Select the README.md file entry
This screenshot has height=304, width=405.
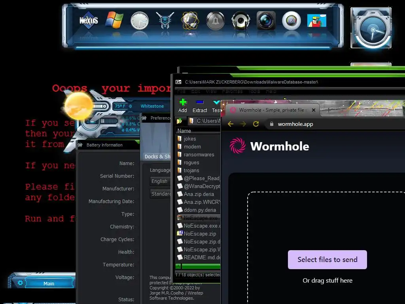199,257
